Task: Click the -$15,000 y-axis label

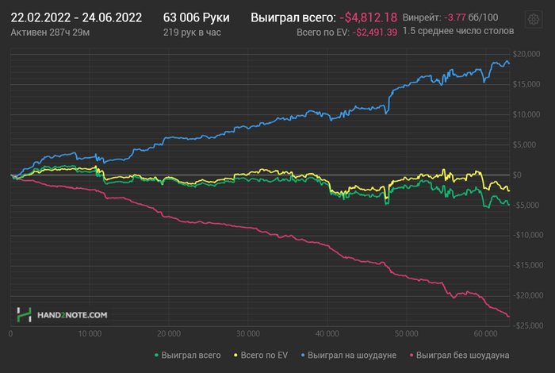Action: (x=528, y=265)
